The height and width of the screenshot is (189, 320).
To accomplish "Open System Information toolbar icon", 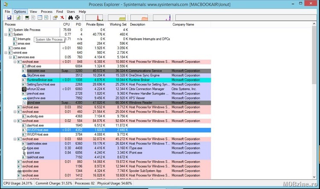I will [27, 18].
